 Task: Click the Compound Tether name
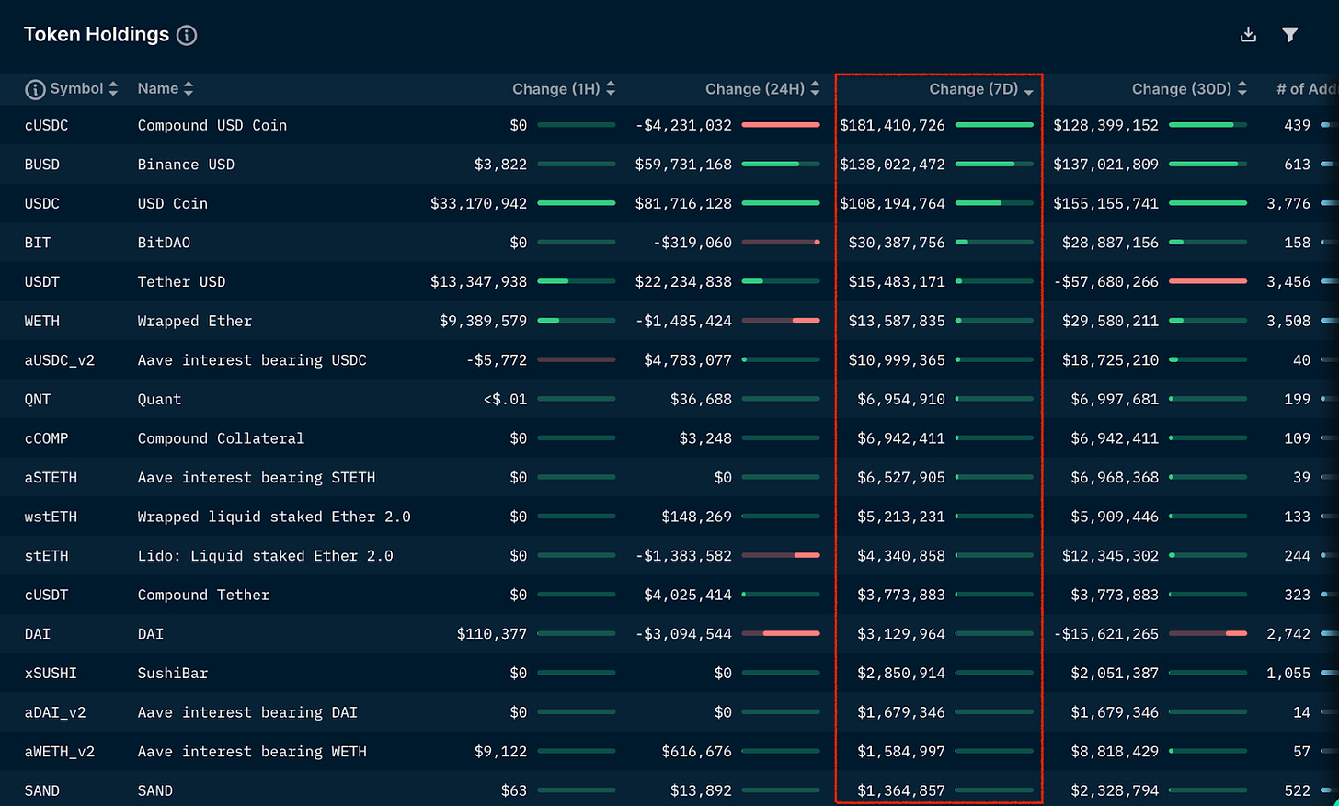click(x=203, y=596)
